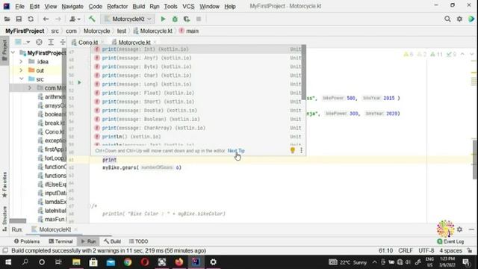Image resolution: width=478 pixels, height=269 pixels.
Task: Open the TODO tool window
Action: pos(139,241)
